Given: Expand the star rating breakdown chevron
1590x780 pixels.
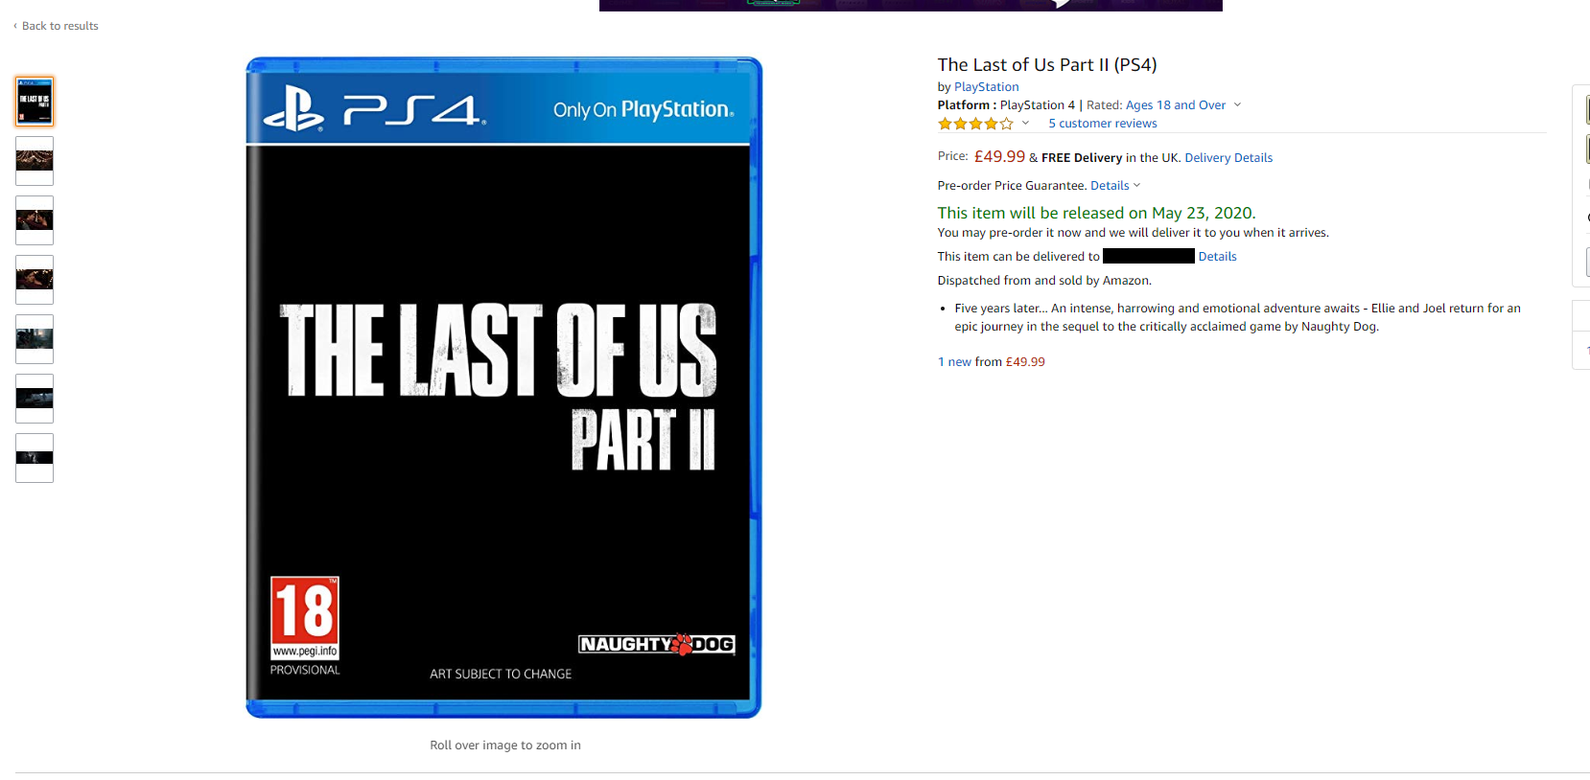Looking at the screenshot, I should coord(1025,123).
